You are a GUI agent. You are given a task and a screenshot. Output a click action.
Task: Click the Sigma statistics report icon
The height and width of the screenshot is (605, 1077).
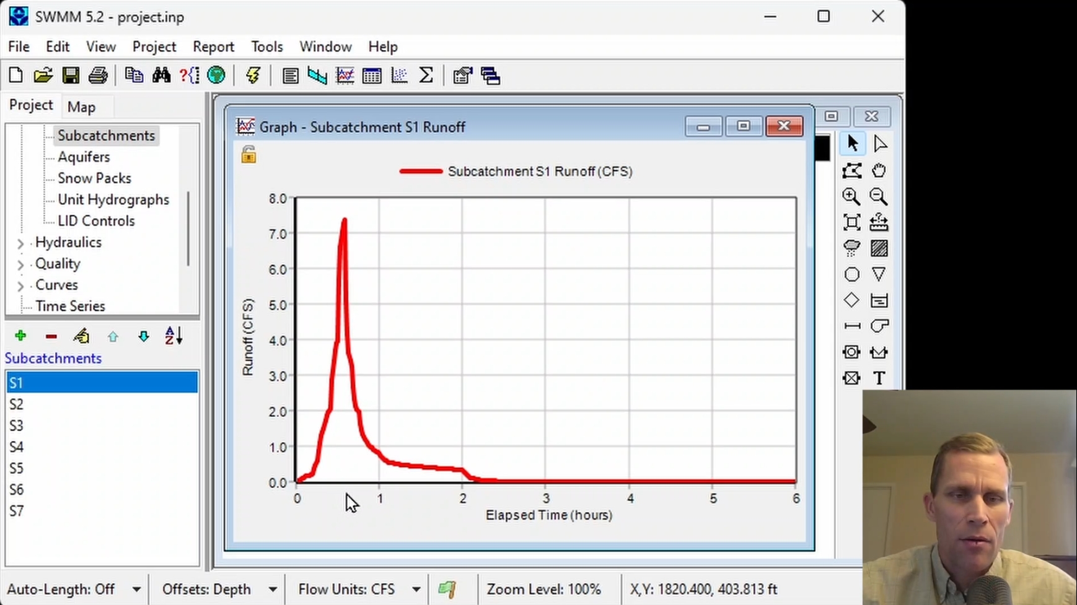[426, 76]
